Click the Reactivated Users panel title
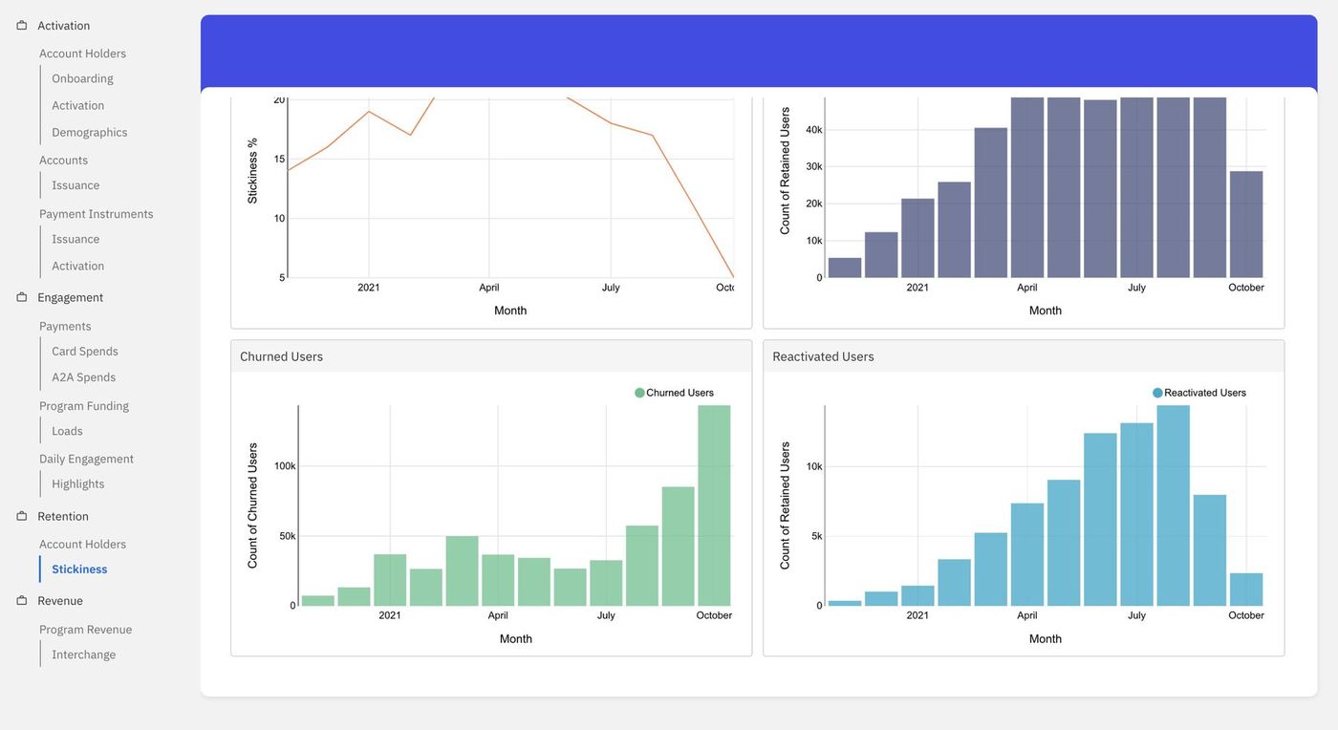Screen dimensions: 1338x730 click(823, 356)
